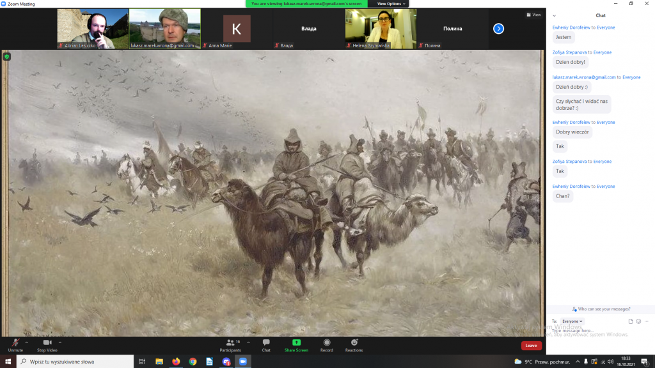
Task: Click the green encryption shield icon
Action: pyautogui.click(x=7, y=57)
